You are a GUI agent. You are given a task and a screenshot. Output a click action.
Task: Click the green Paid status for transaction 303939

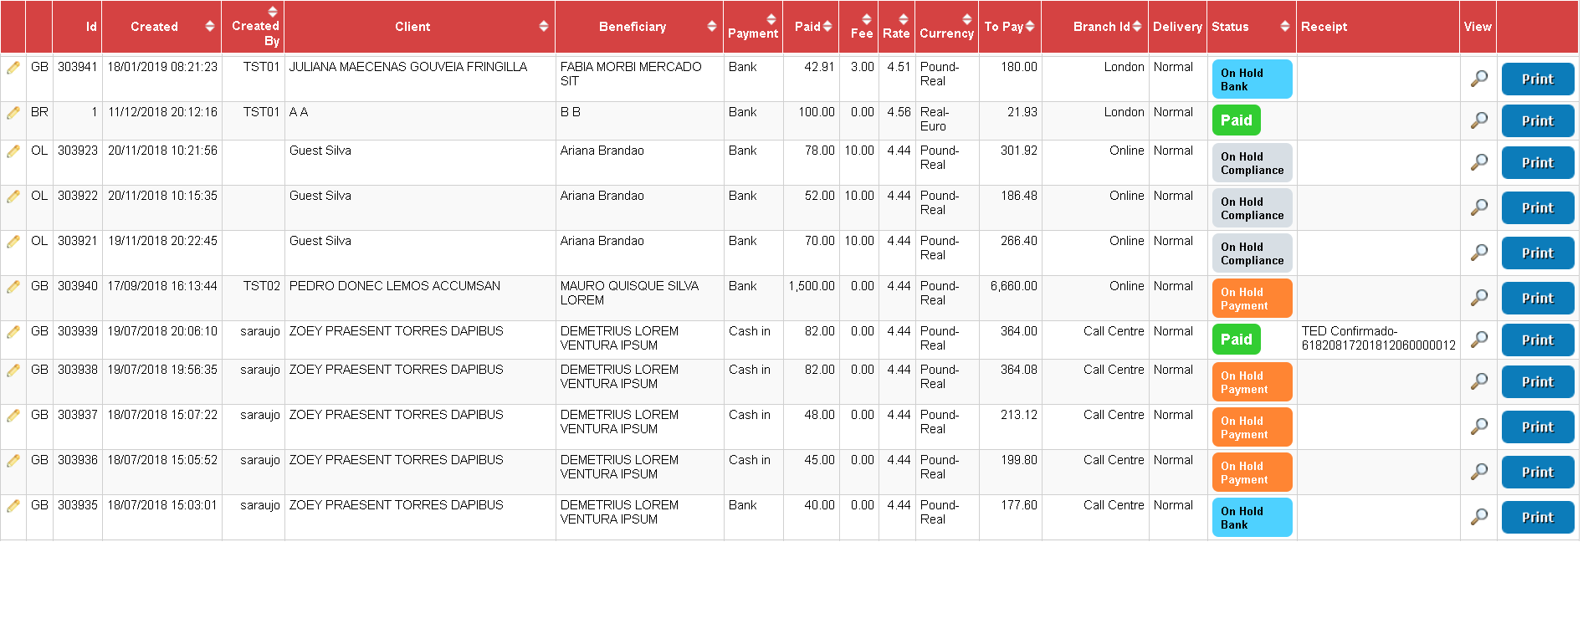(x=1236, y=340)
